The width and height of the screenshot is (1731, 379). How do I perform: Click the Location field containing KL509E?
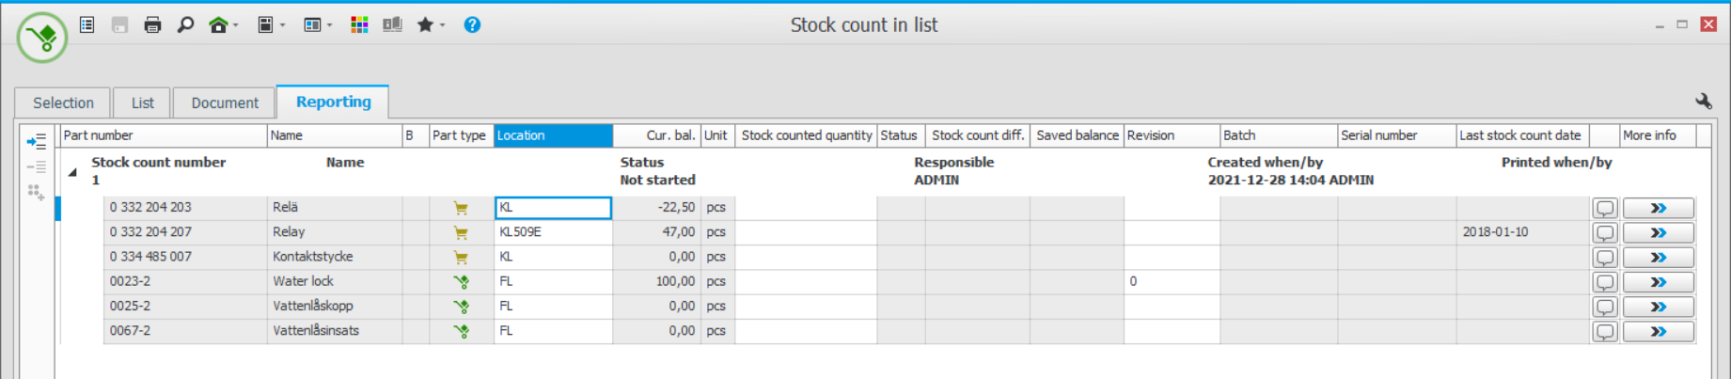(x=553, y=232)
